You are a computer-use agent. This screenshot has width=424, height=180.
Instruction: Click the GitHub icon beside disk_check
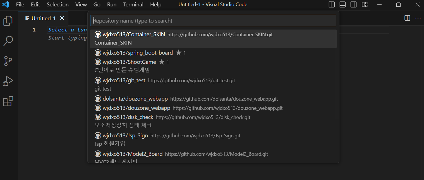(98, 117)
